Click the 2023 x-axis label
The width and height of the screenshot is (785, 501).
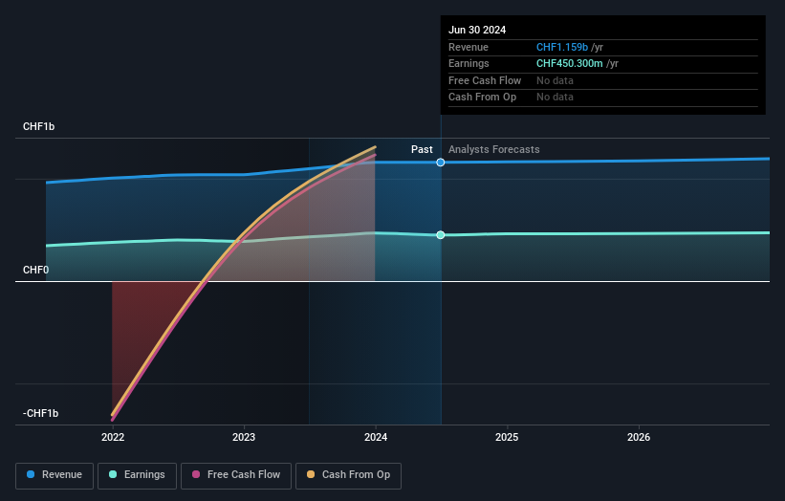coord(244,438)
